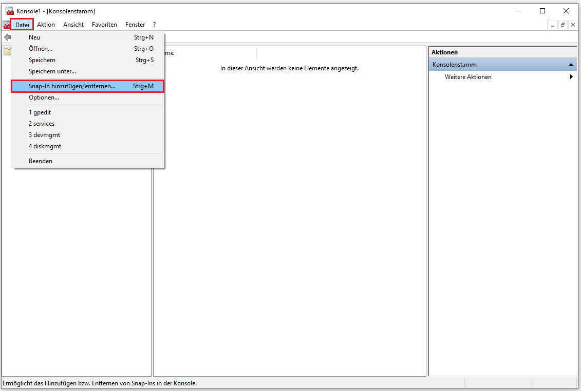Viewport: 581px width, 391px height.
Task: Select Speichern unter... entry
Action: [x=88, y=71]
